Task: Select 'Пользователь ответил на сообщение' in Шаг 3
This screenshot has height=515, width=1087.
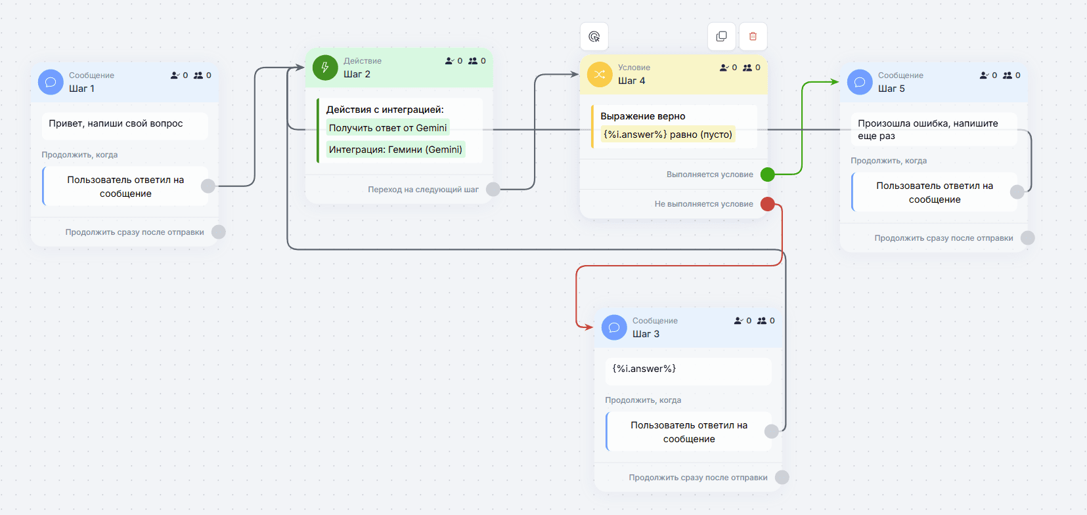Action: click(689, 432)
